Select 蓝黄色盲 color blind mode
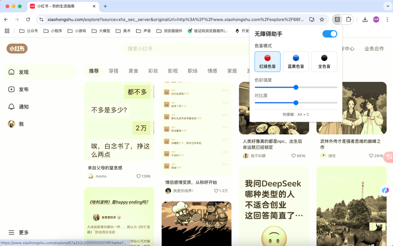393x246 pixels. tap(296, 61)
